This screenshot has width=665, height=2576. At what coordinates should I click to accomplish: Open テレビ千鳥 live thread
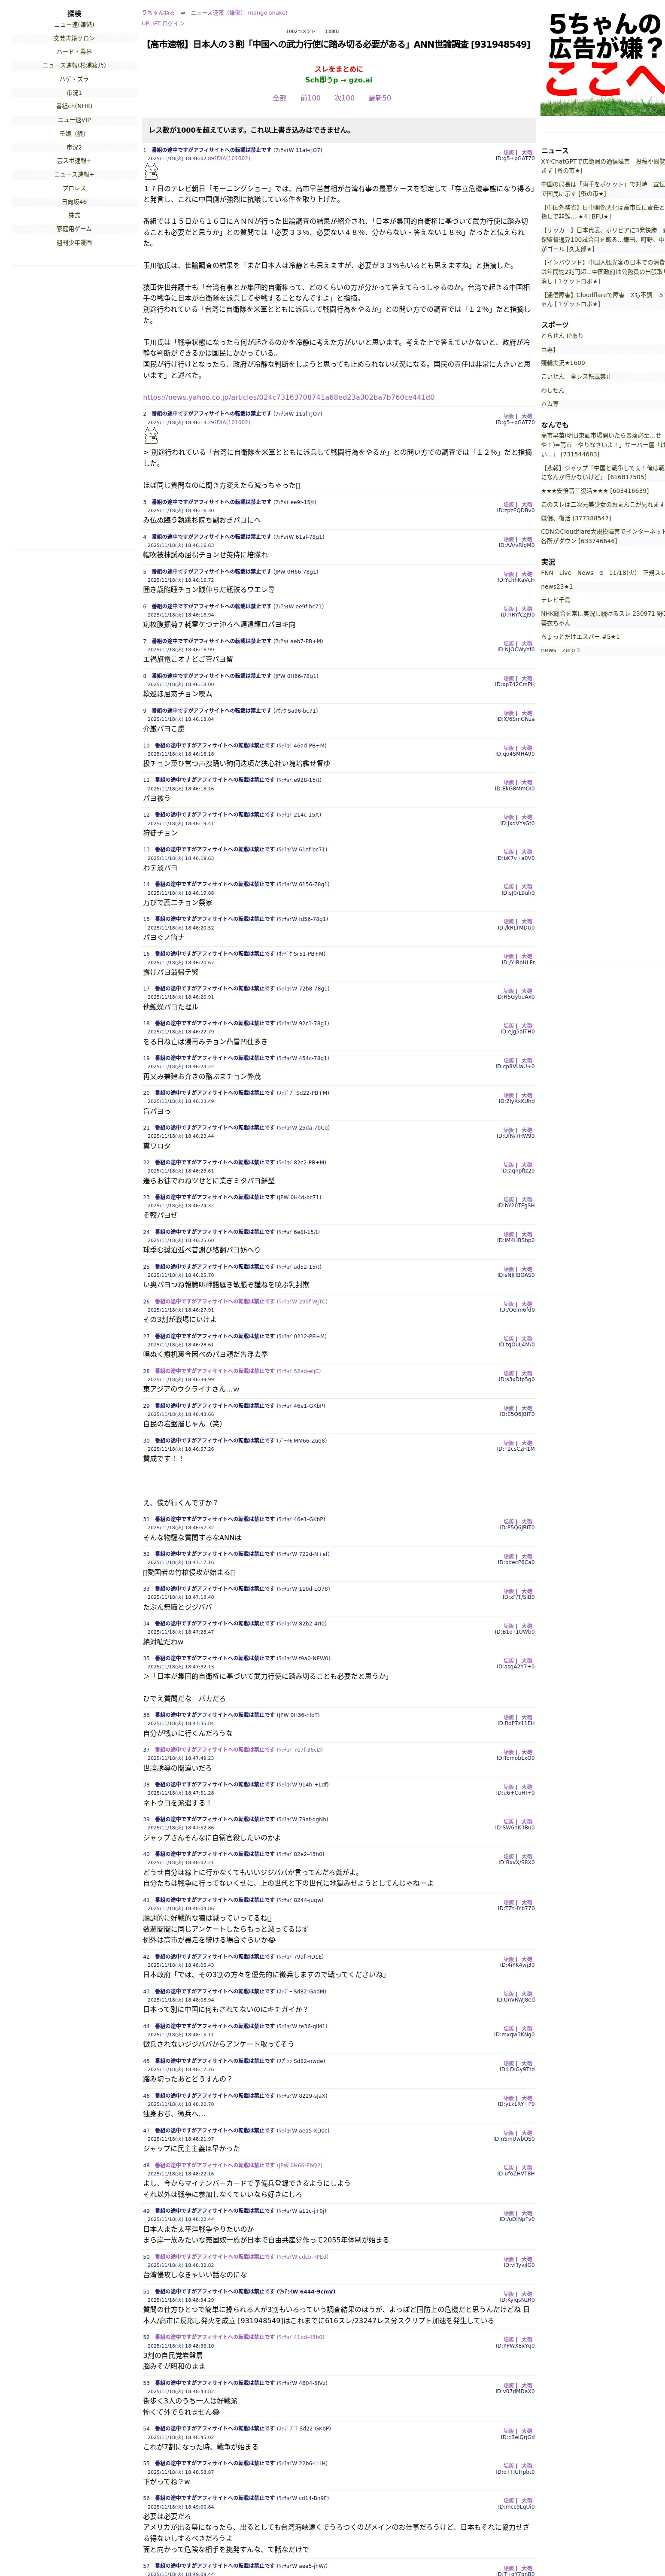coord(556,600)
